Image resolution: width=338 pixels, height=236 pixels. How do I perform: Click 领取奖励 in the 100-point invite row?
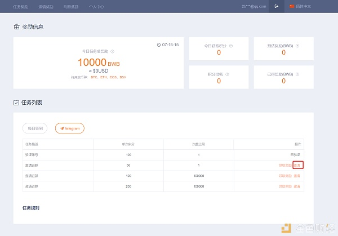[285, 175]
